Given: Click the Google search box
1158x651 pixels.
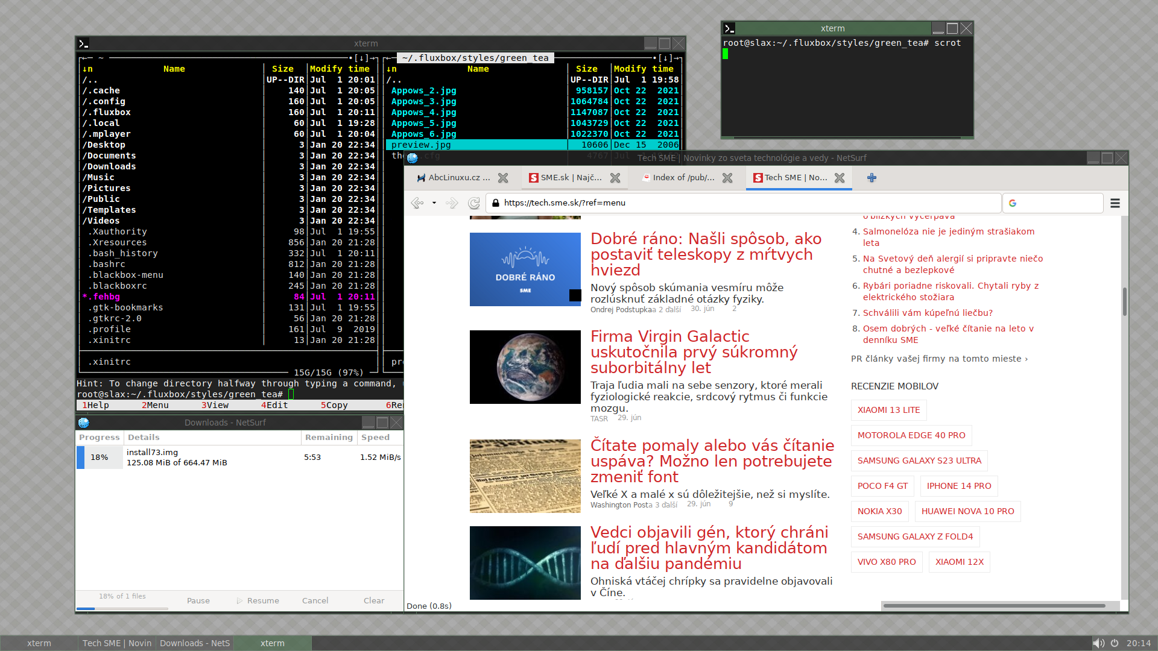Looking at the screenshot, I should click(x=1053, y=203).
